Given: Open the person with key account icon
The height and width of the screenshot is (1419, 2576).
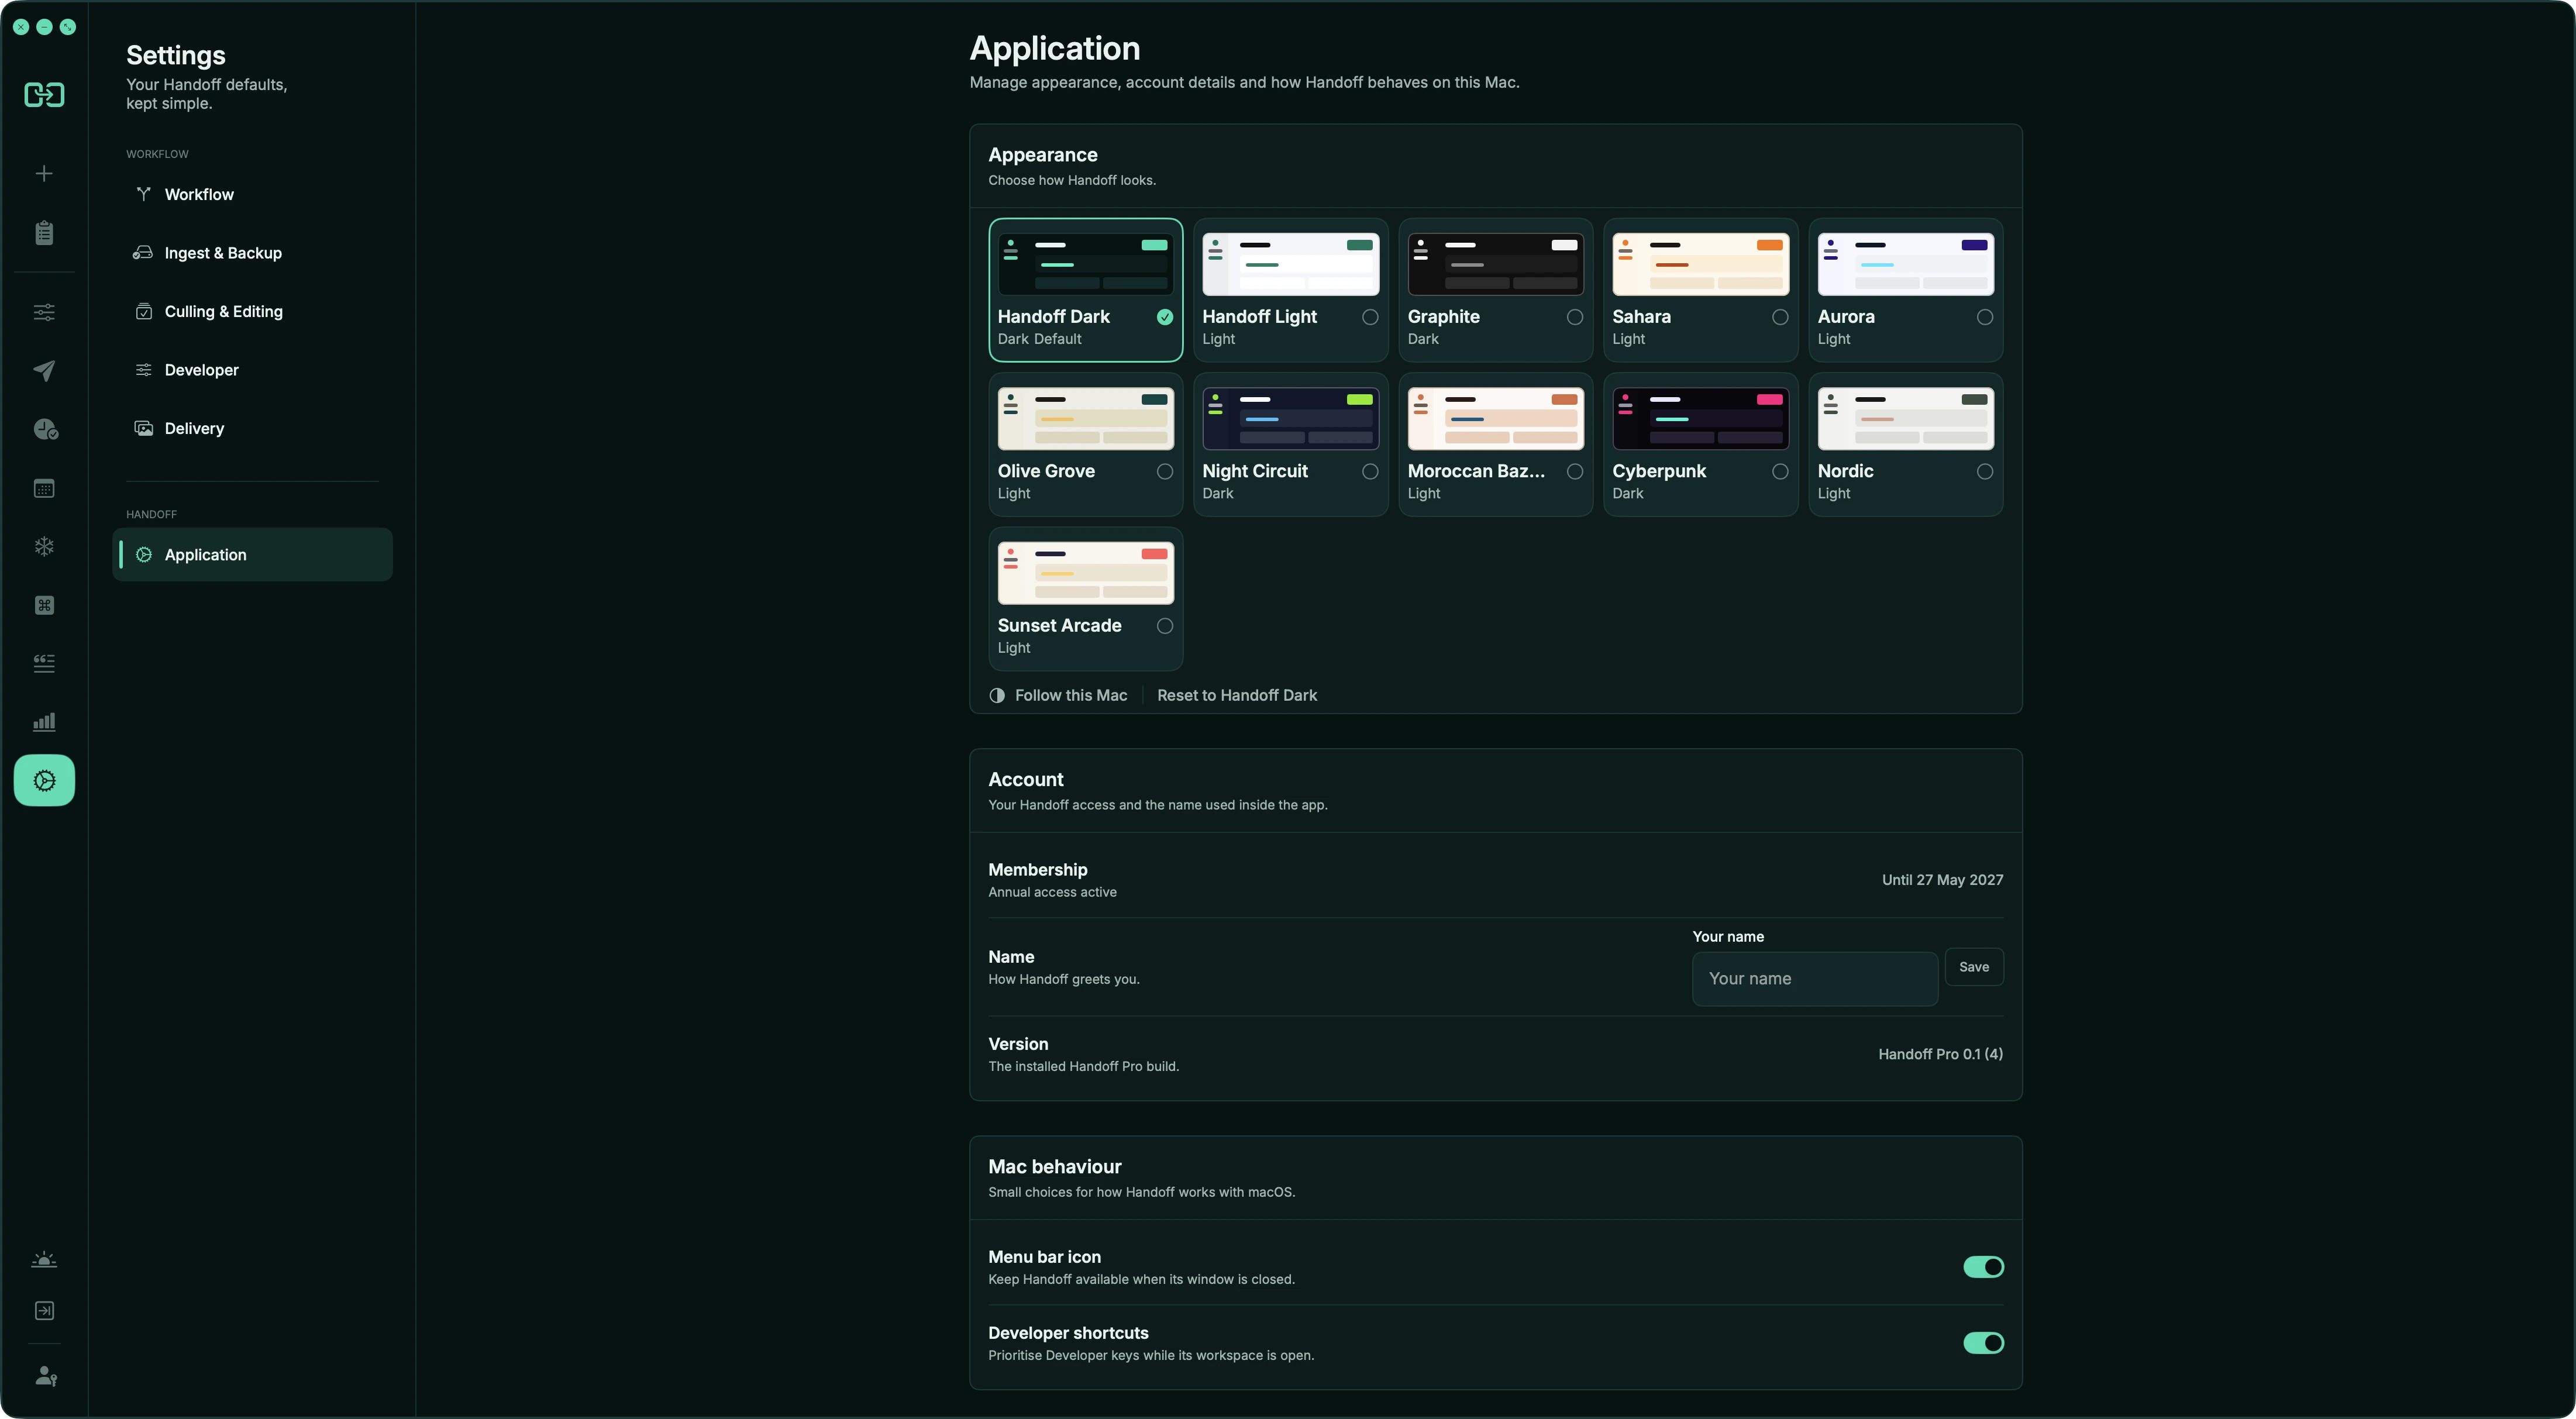Looking at the screenshot, I should click(46, 1376).
